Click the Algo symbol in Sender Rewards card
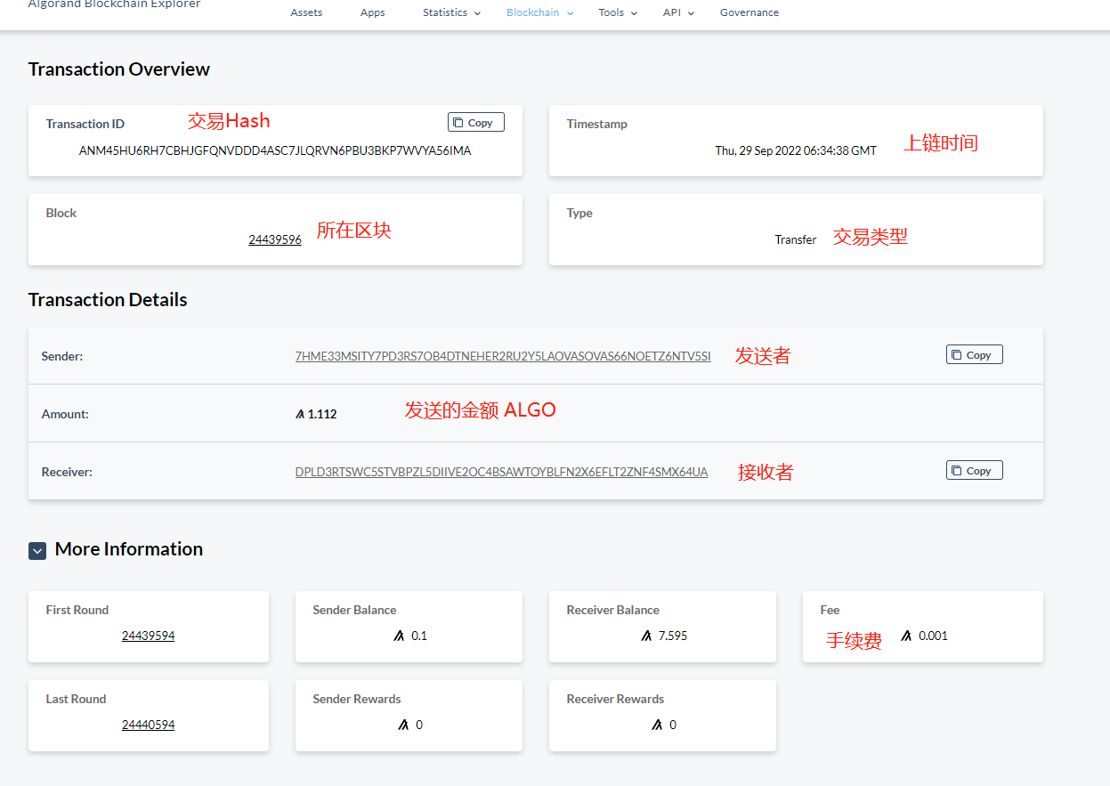Viewport: 1110px width, 786px height. coord(403,725)
